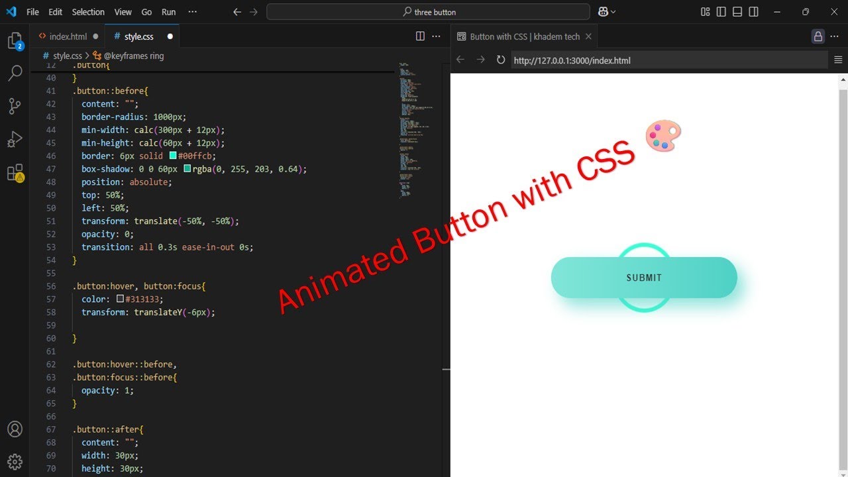Open the Copilot dropdown arrow
This screenshot has height=477, width=848.
[613, 12]
